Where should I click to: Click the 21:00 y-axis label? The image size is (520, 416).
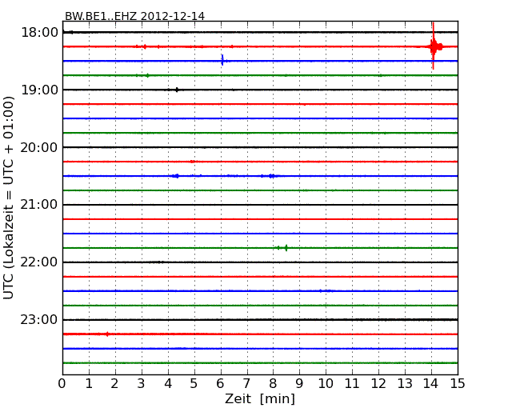[39, 205]
